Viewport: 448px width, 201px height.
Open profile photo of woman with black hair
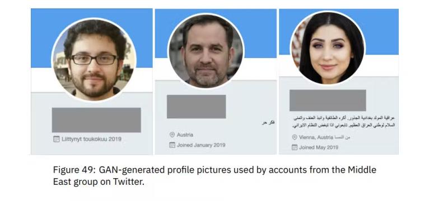pos(328,47)
